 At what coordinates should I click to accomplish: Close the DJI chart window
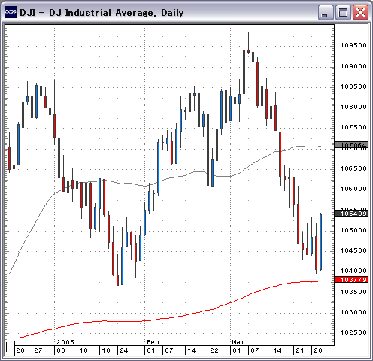point(360,12)
